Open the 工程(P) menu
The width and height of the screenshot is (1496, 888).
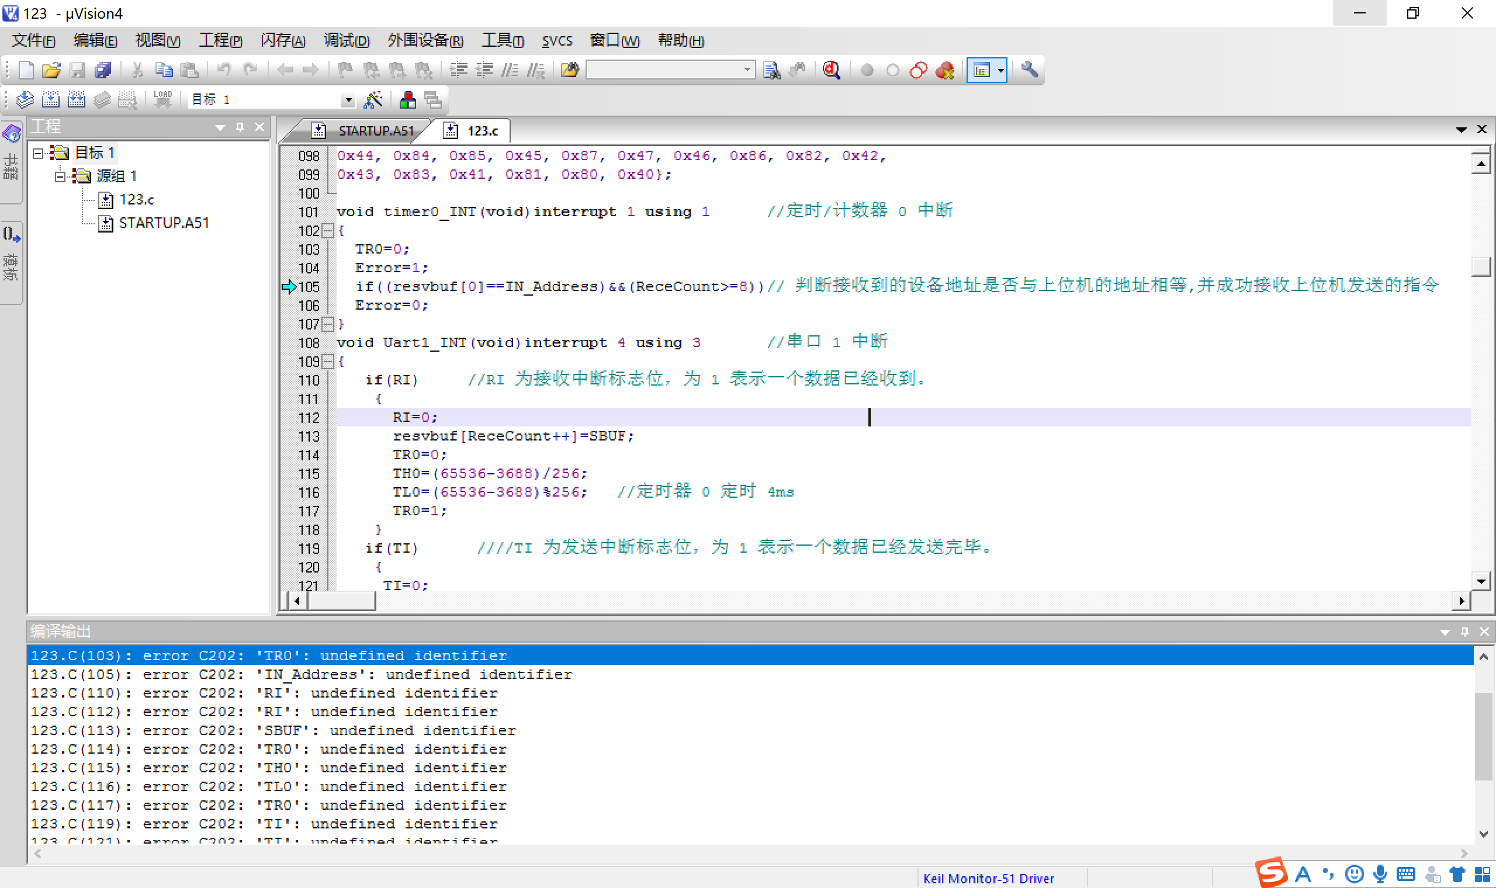(220, 41)
